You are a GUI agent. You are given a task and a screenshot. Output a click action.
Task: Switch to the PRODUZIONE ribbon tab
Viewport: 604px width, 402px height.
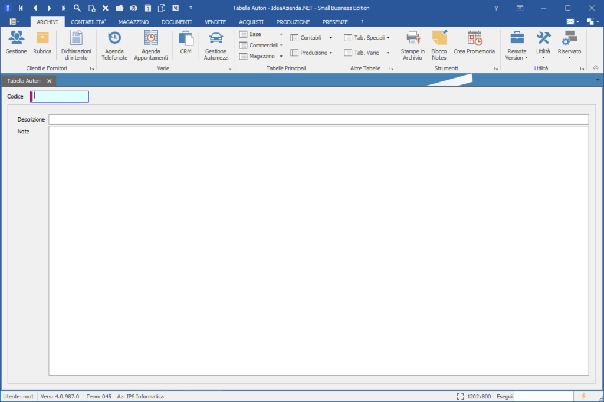point(293,22)
